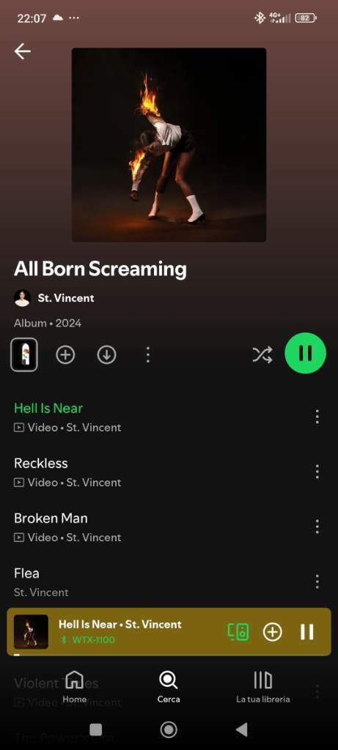This screenshot has width=338, height=750.
Task: Open device picker icon in mini player
Action: pos(238,632)
